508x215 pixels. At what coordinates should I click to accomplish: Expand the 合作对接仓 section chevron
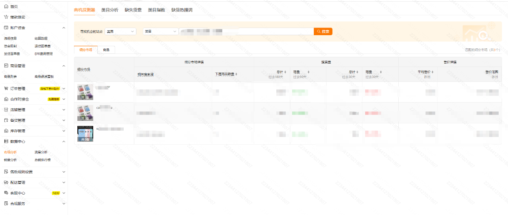pos(64,99)
